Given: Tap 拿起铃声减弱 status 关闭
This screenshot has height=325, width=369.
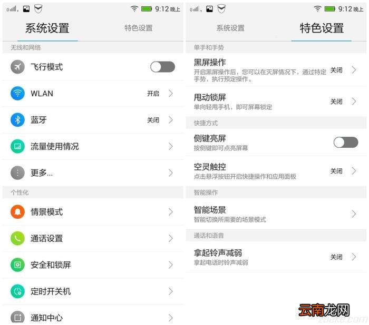Looking at the screenshot, I should tap(336, 257).
